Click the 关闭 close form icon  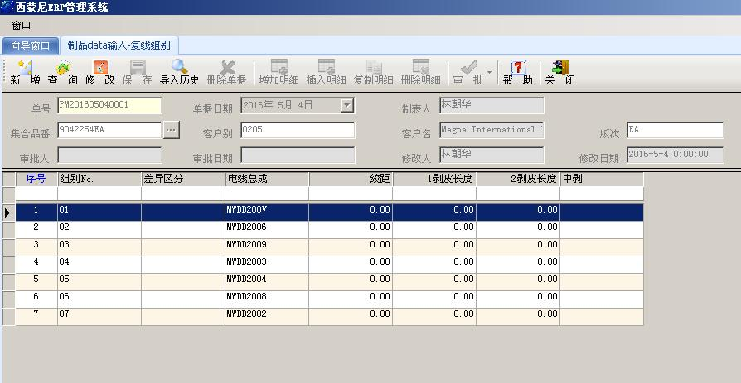click(x=560, y=68)
